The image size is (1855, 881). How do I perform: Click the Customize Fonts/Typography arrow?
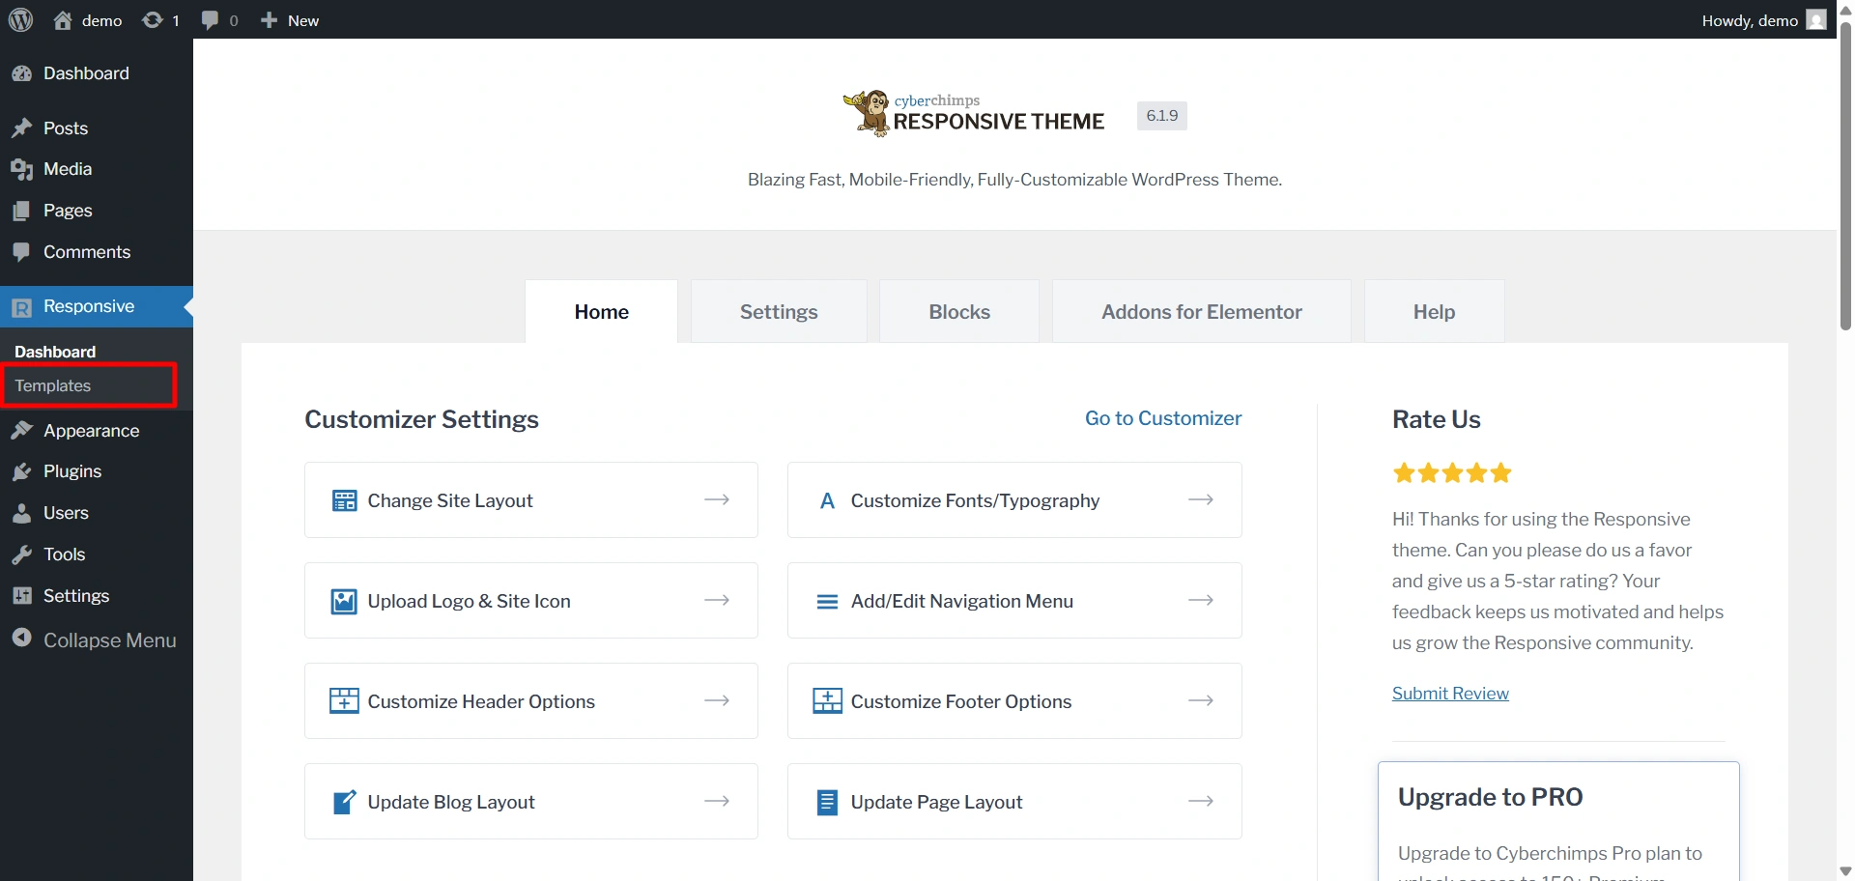pos(1201,499)
